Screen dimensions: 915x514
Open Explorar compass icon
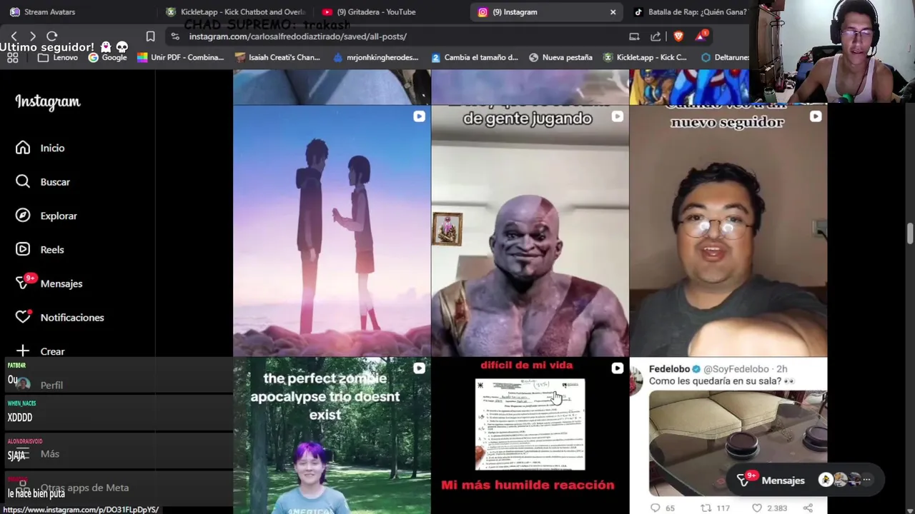(23, 216)
